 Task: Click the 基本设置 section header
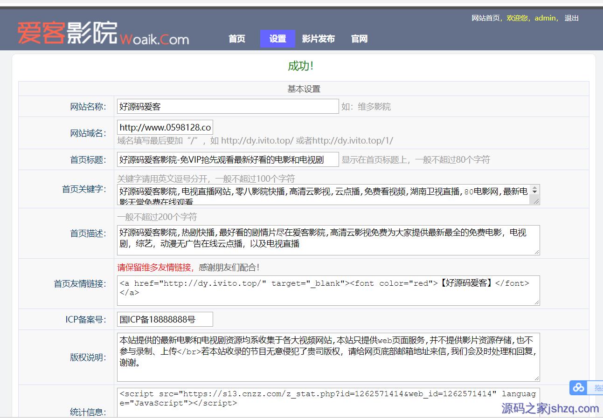304,89
